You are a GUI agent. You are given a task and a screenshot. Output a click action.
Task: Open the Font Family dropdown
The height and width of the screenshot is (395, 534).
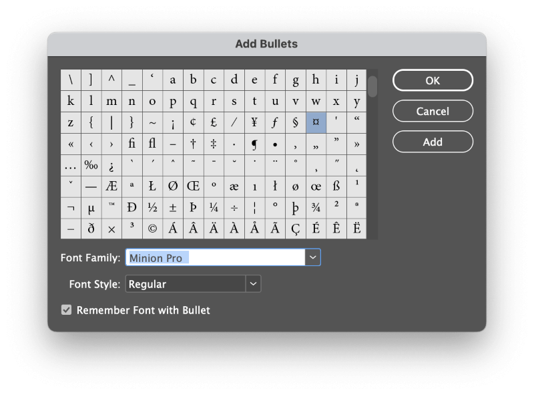coord(312,257)
